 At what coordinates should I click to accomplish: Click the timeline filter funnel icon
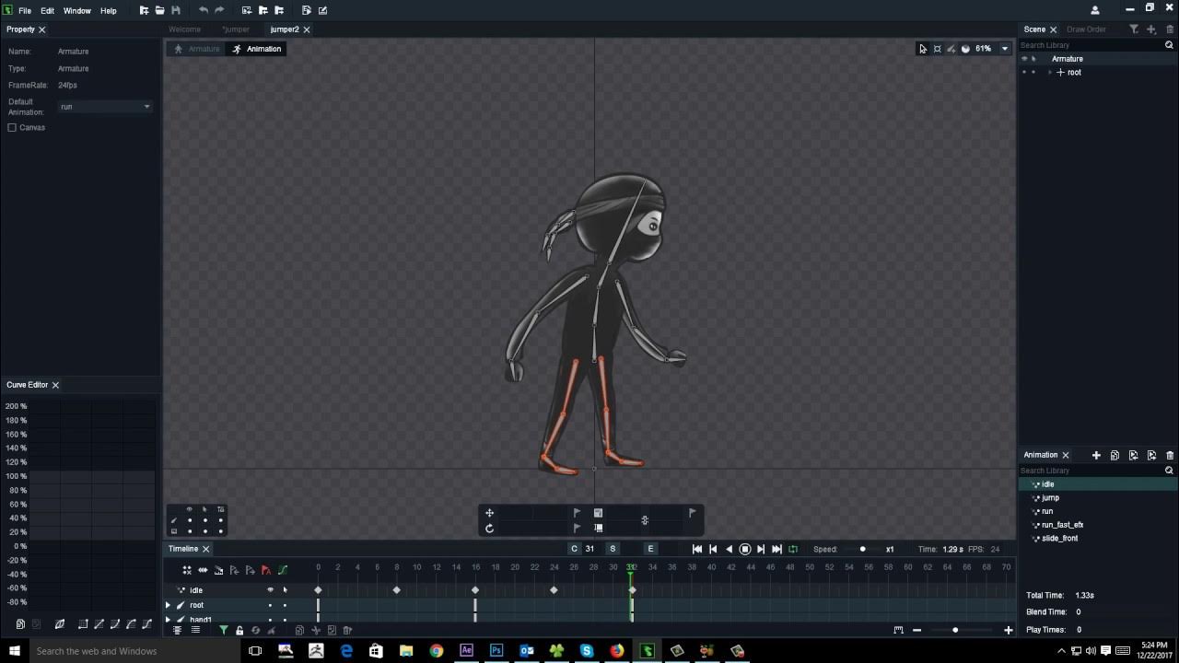click(x=223, y=630)
